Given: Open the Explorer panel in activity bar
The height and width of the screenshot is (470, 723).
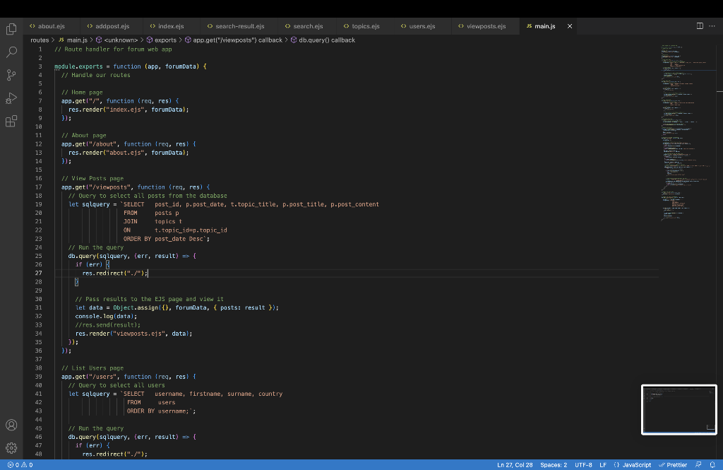Looking at the screenshot, I should tap(11, 29).
